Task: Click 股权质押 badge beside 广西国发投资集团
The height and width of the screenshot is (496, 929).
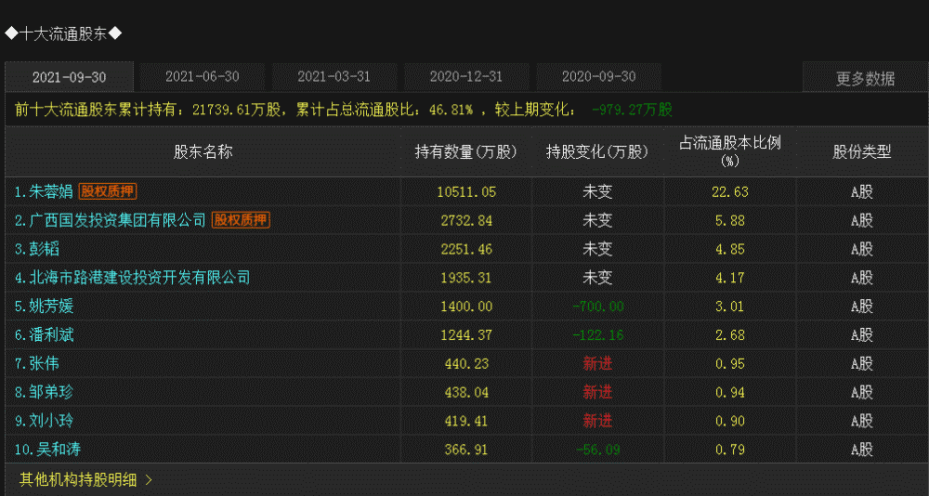Action: (241, 220)
